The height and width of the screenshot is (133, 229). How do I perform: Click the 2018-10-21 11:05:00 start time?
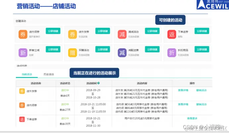click(93, 104)
